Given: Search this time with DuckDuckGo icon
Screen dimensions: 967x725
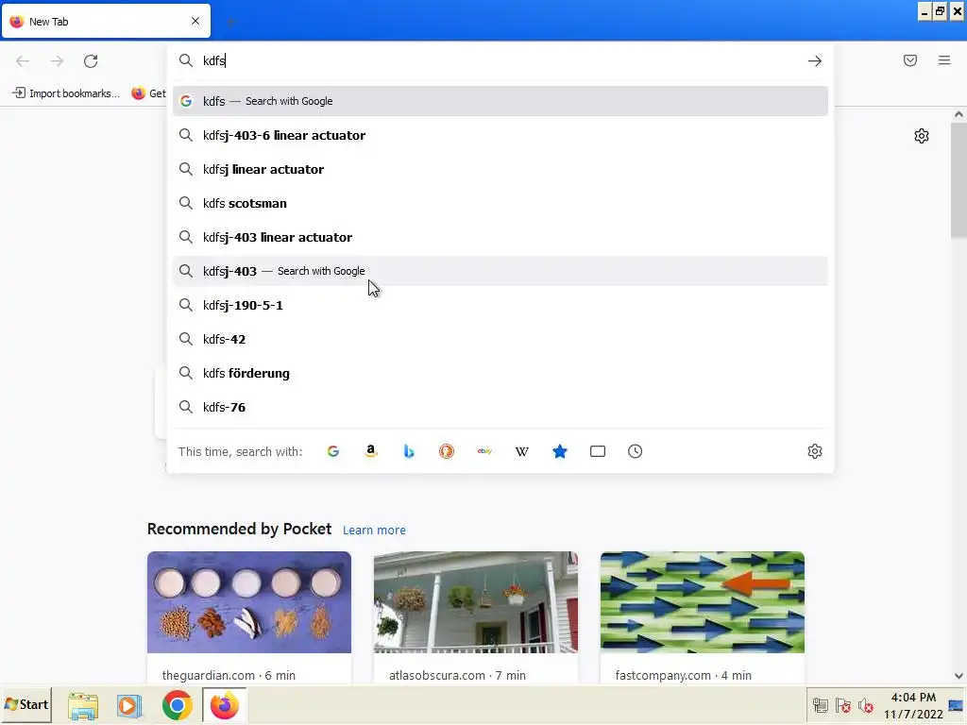Looking at the screenshot, I should coord(447,451).
